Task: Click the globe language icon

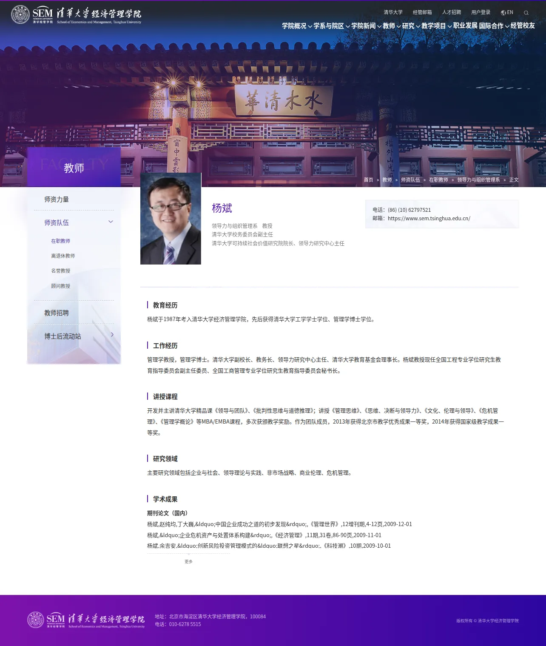Action: (503, 13)
